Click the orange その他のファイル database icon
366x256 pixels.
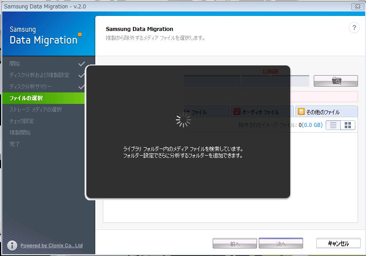coord(301,112)
